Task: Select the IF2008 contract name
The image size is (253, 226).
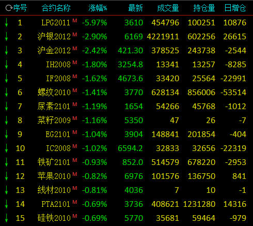Action: click(58, 79)
